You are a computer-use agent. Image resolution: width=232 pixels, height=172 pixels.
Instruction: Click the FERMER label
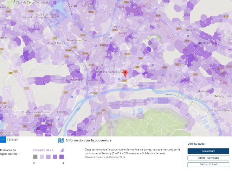click(x=13, y=140)
